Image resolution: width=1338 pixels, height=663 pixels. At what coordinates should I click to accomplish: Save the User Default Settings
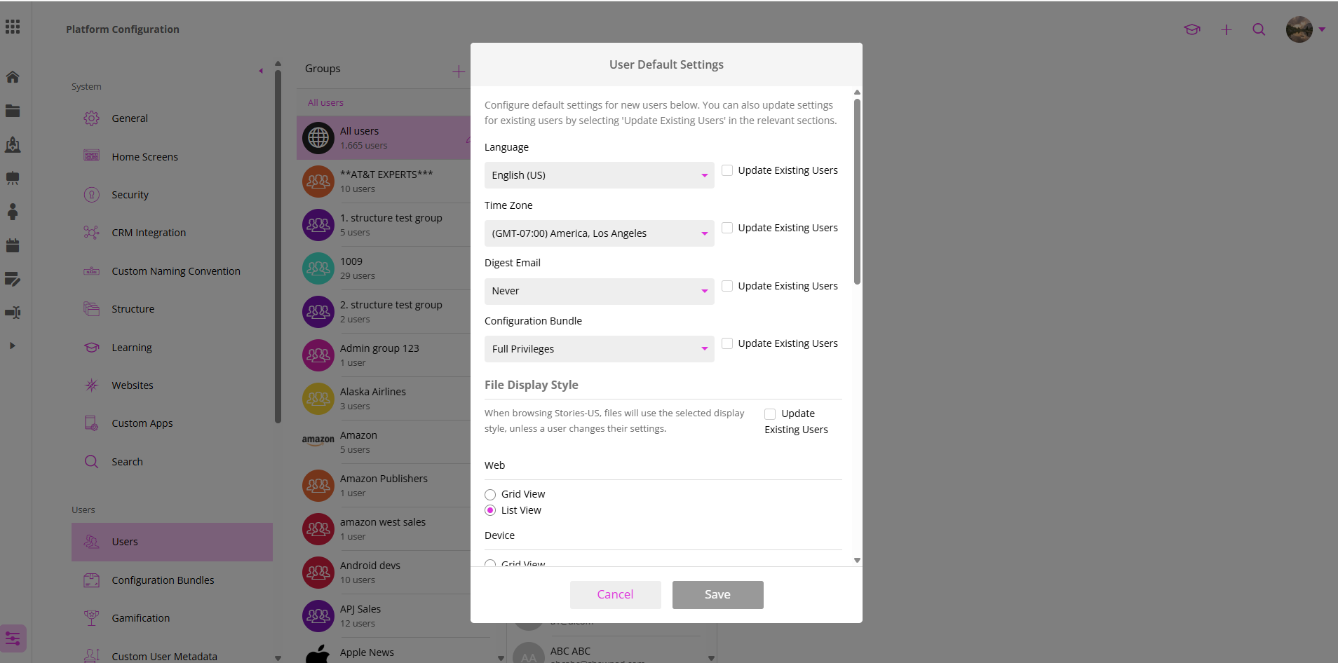pos(717,594)
